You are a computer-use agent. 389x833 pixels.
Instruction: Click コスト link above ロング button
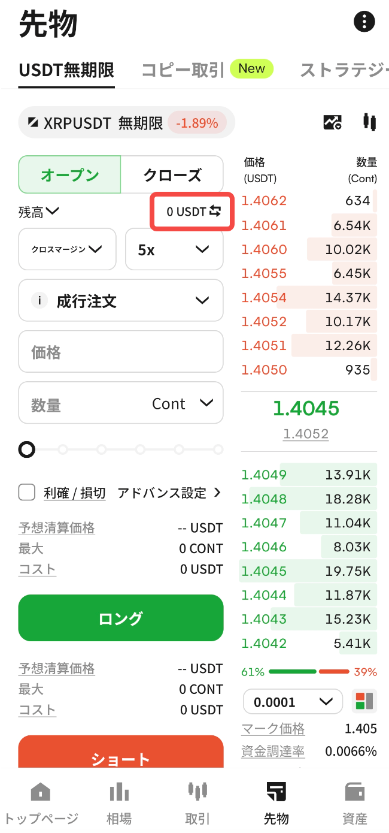[x=37, y=569]
